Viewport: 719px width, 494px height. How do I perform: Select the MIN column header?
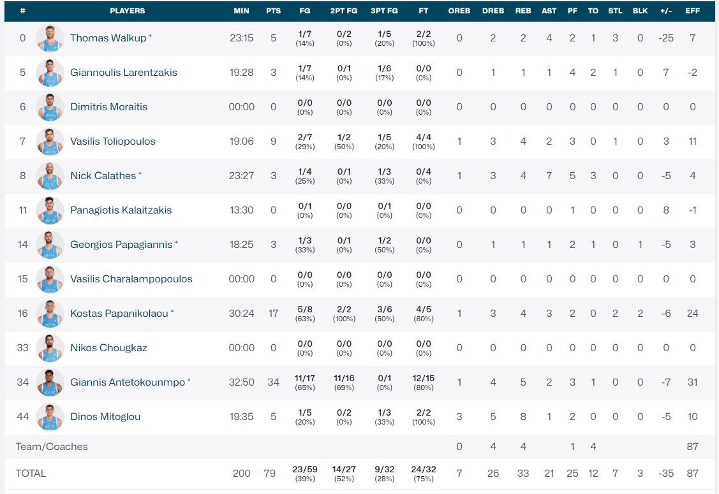coord(241,11)
